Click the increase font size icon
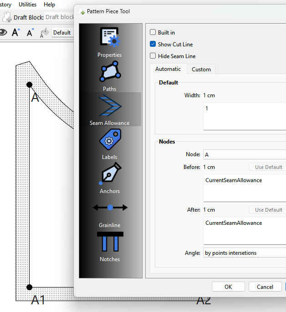286x312 pixels. click(16, 32)
